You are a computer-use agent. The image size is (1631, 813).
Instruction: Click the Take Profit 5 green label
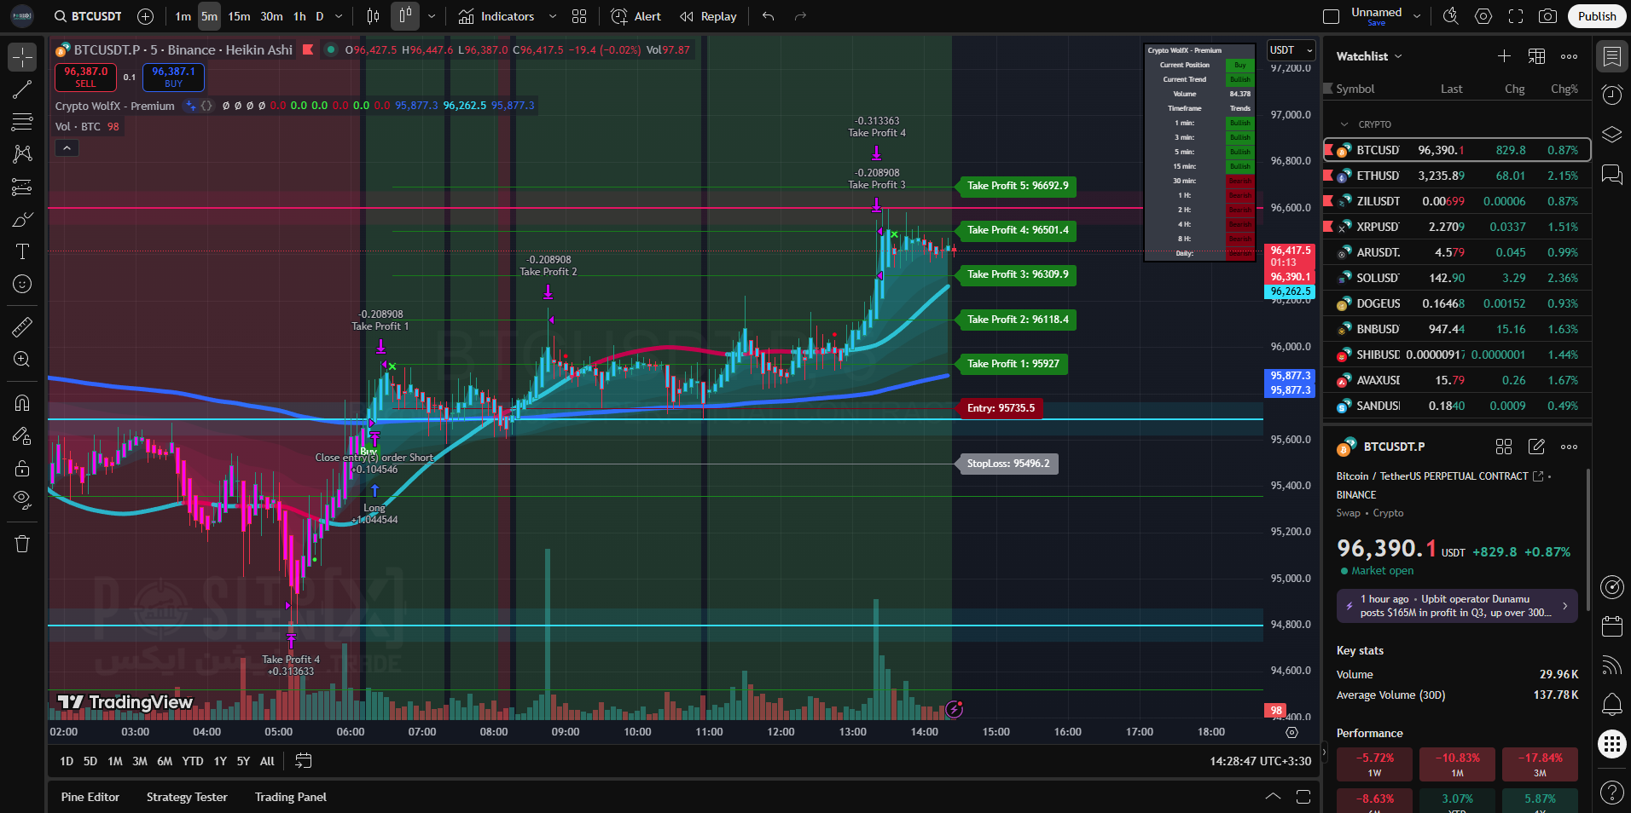[x=1017, y=186]
